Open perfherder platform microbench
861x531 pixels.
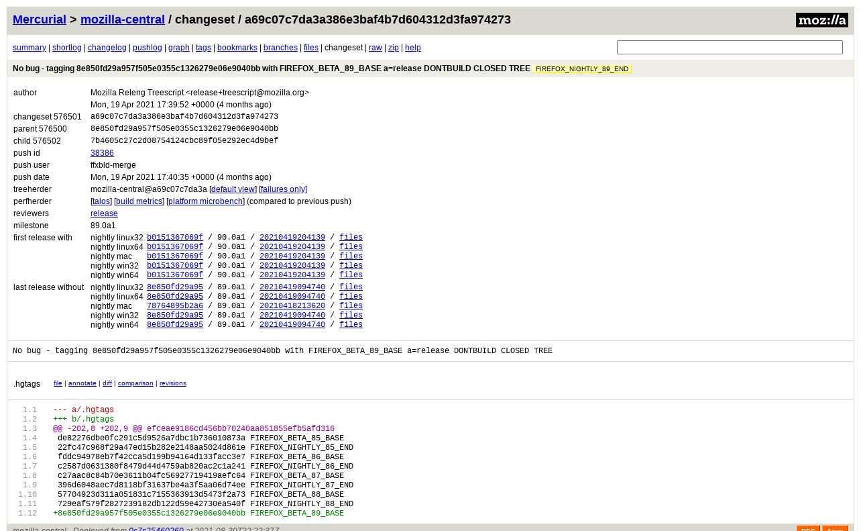205,201
